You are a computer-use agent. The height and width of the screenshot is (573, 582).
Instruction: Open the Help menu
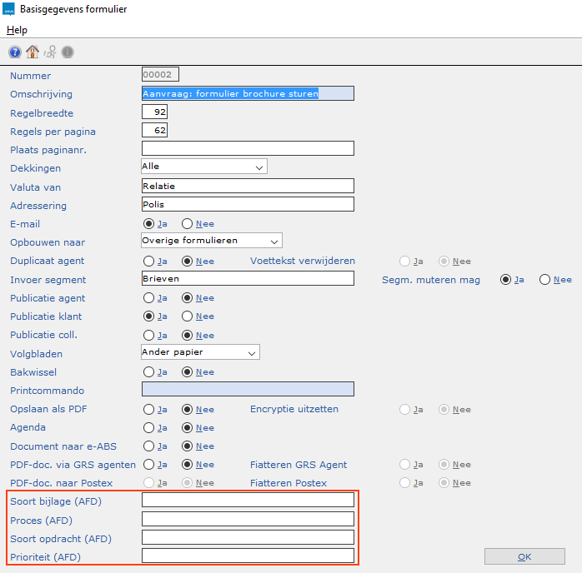coord(17,30)
